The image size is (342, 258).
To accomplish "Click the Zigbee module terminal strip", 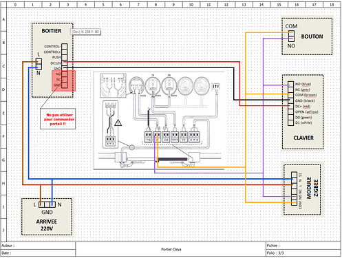I will point(294,189).
